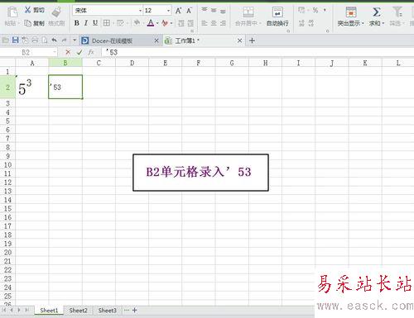Click the Open folder icon in quick toolbar

[x=5, y=40]
